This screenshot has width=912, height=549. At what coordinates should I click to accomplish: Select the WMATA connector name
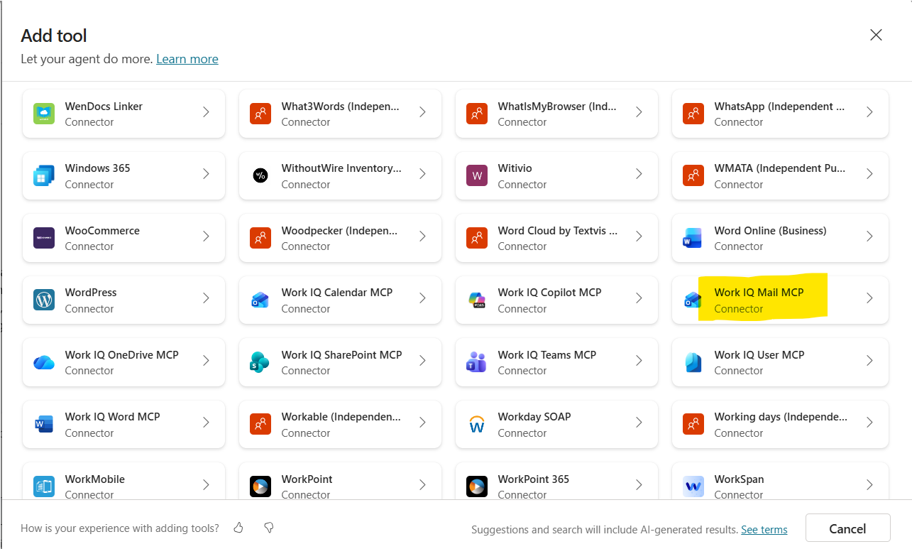pyautogui.click(x=780, y=168)
